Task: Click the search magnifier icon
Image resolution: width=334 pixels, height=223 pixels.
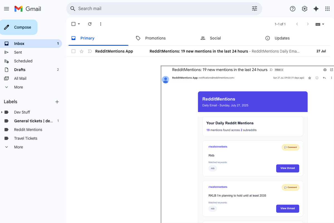Action: pyautogui.click(x=73, y=9)
